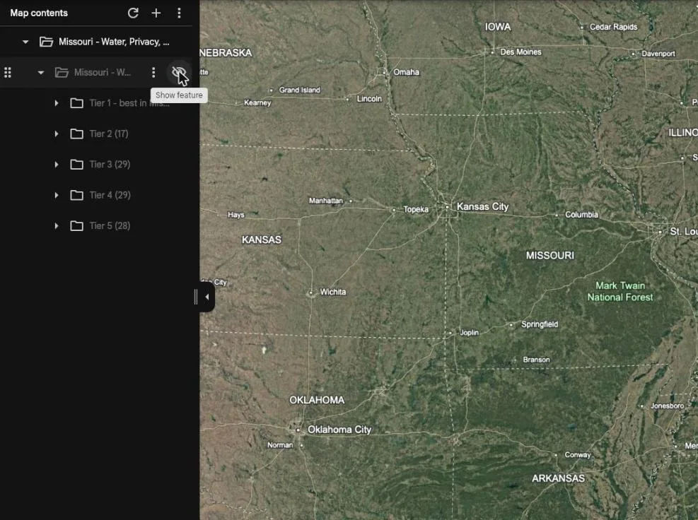Expand the Tier 1 - best in folder
This screenshot has height=520, width=698.
click(x=57, y=103)
